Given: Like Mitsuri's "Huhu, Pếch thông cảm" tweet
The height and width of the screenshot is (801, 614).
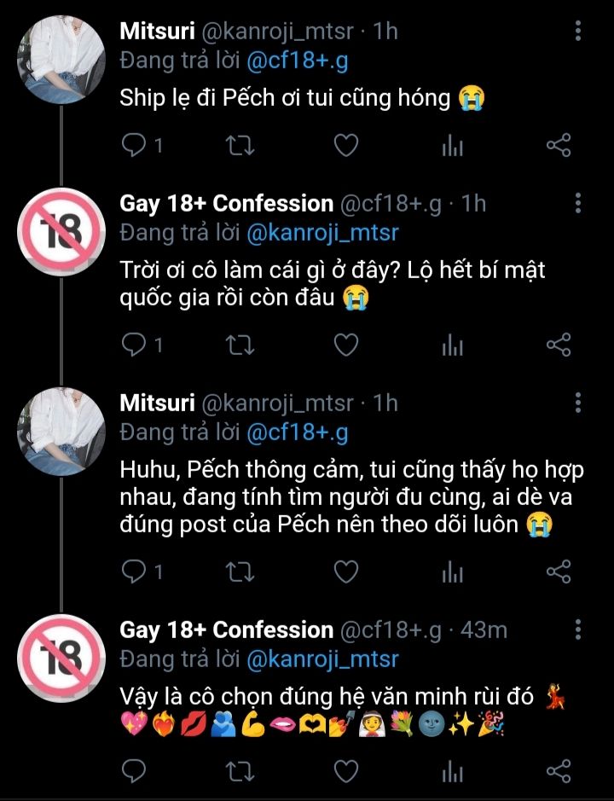Looking at the screenshot, I should [x=345, y=572].
